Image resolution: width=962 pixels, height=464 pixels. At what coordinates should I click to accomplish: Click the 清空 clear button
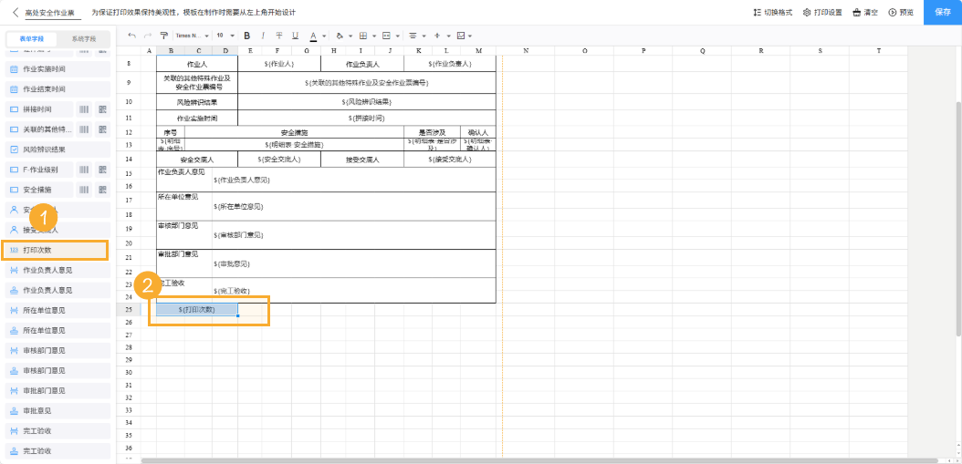[865, 12]
